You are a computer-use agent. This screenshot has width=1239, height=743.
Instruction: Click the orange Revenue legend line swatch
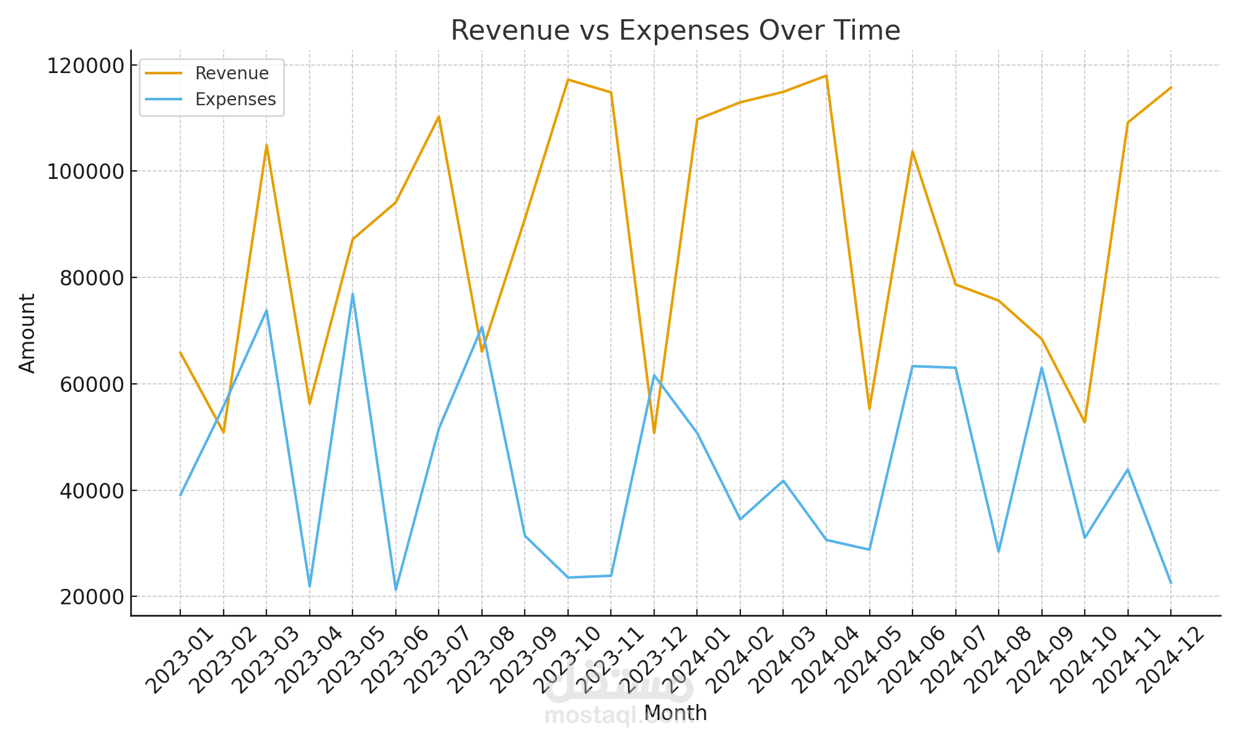[164, 73]
